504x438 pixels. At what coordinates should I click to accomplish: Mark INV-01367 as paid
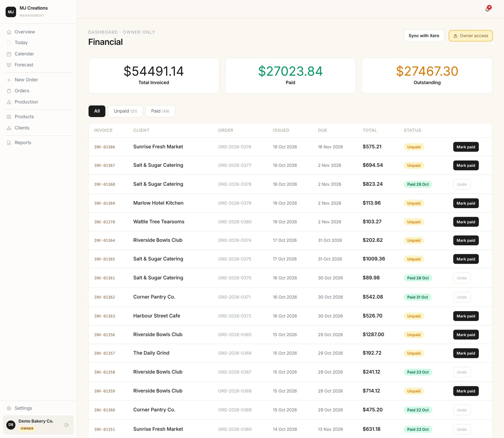pyautogui.click(x=466, y=165)
